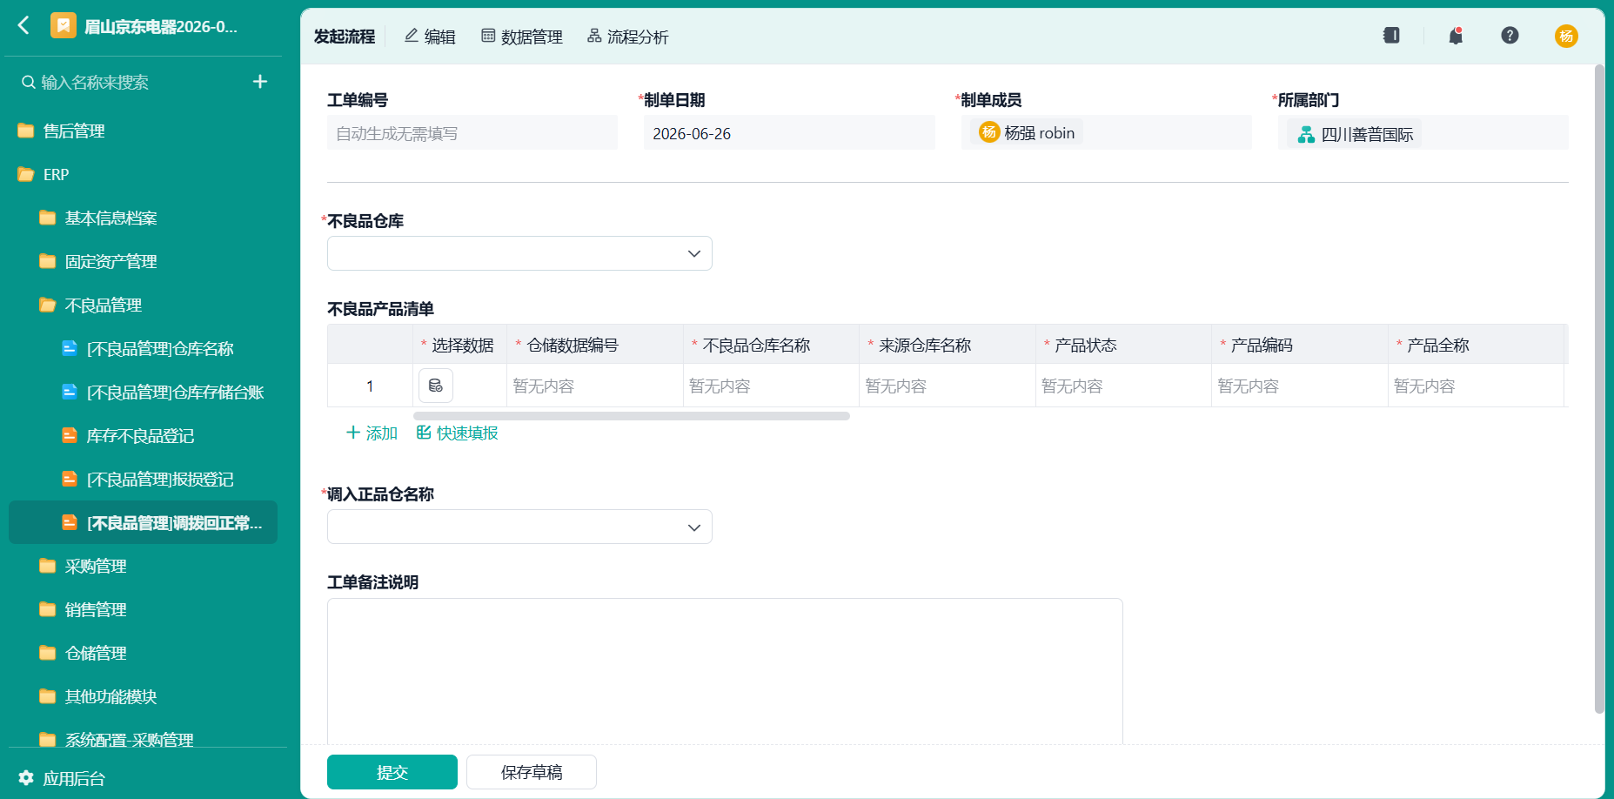
Task: Open the help question mark icon
Action: (1510, 36)
